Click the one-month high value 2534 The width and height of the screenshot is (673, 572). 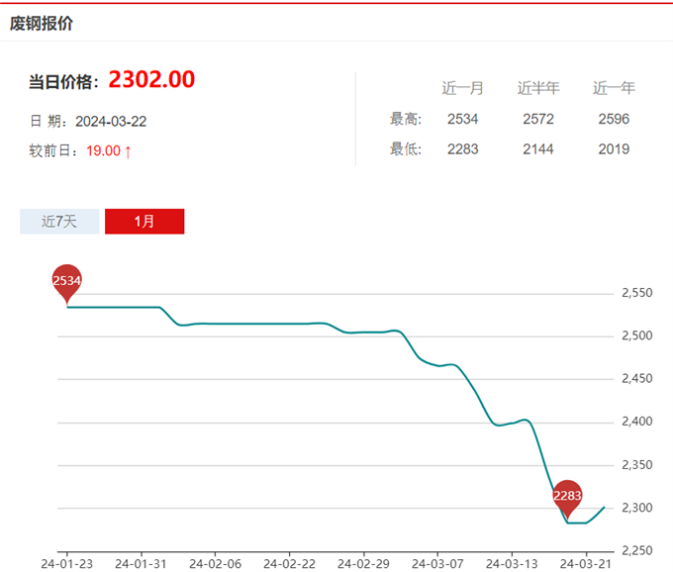click(463, 119)
